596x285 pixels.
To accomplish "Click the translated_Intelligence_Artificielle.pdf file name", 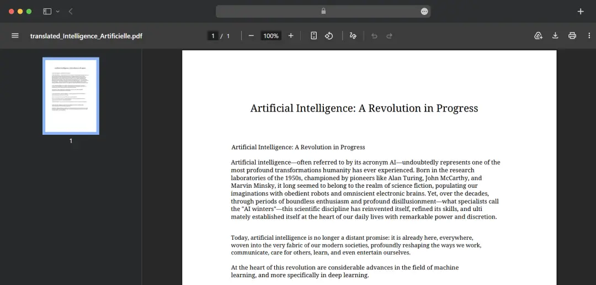I will [86, 36].
